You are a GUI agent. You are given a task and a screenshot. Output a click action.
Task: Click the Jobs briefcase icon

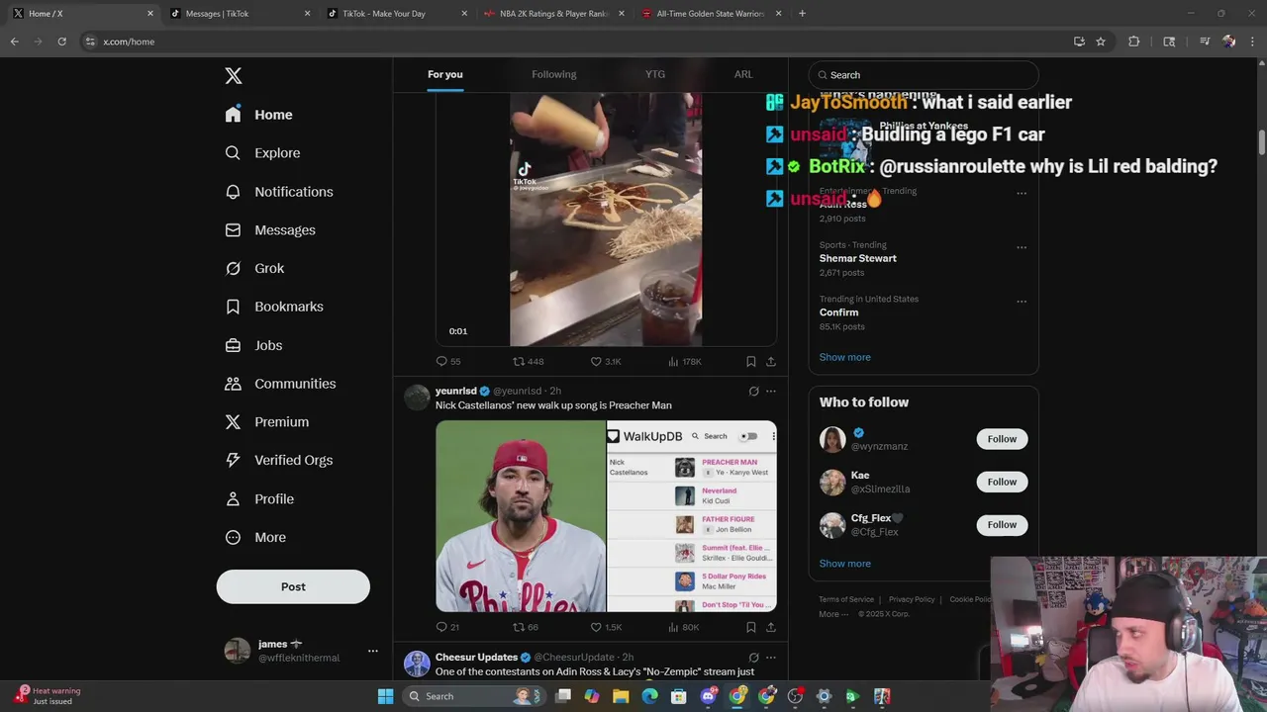(233, 346)
